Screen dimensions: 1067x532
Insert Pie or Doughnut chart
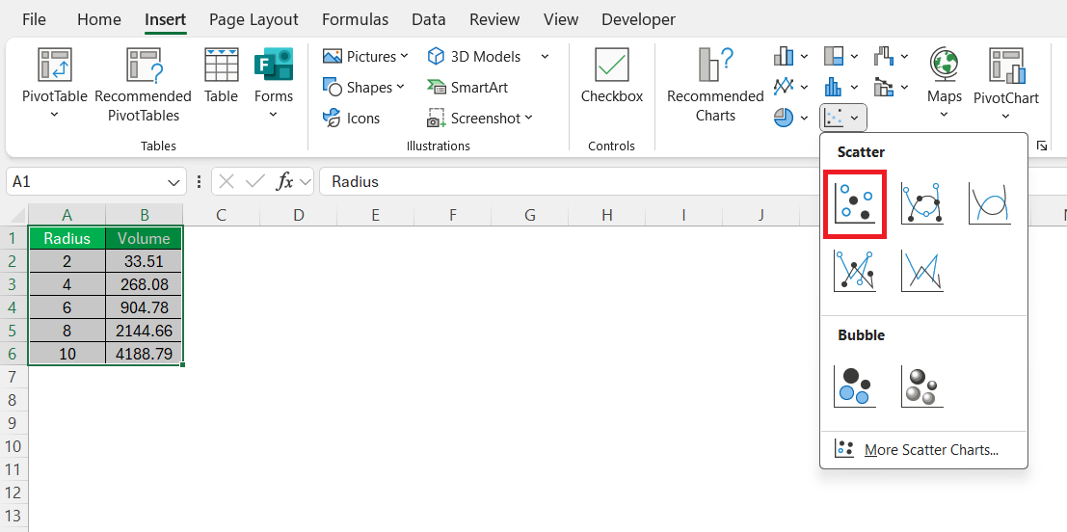point(790,118)
